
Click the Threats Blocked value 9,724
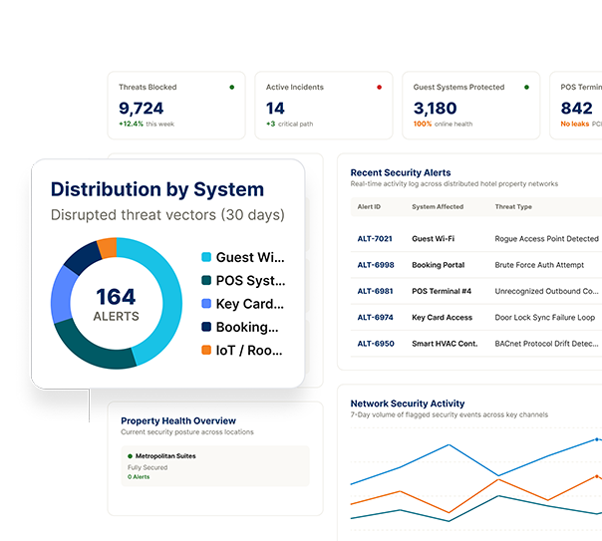[142, 109]
